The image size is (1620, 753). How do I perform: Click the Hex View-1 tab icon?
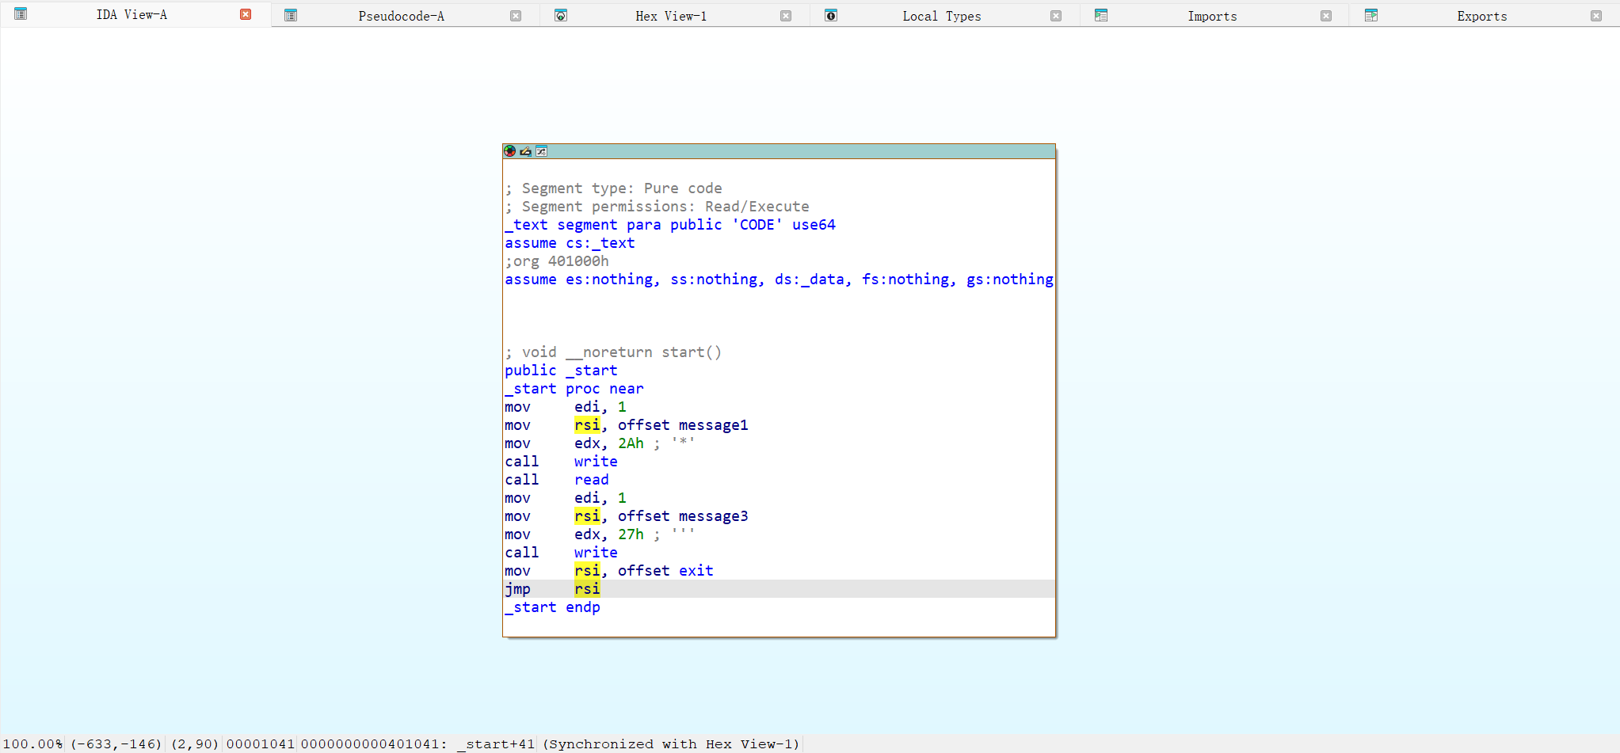point(561,16)
